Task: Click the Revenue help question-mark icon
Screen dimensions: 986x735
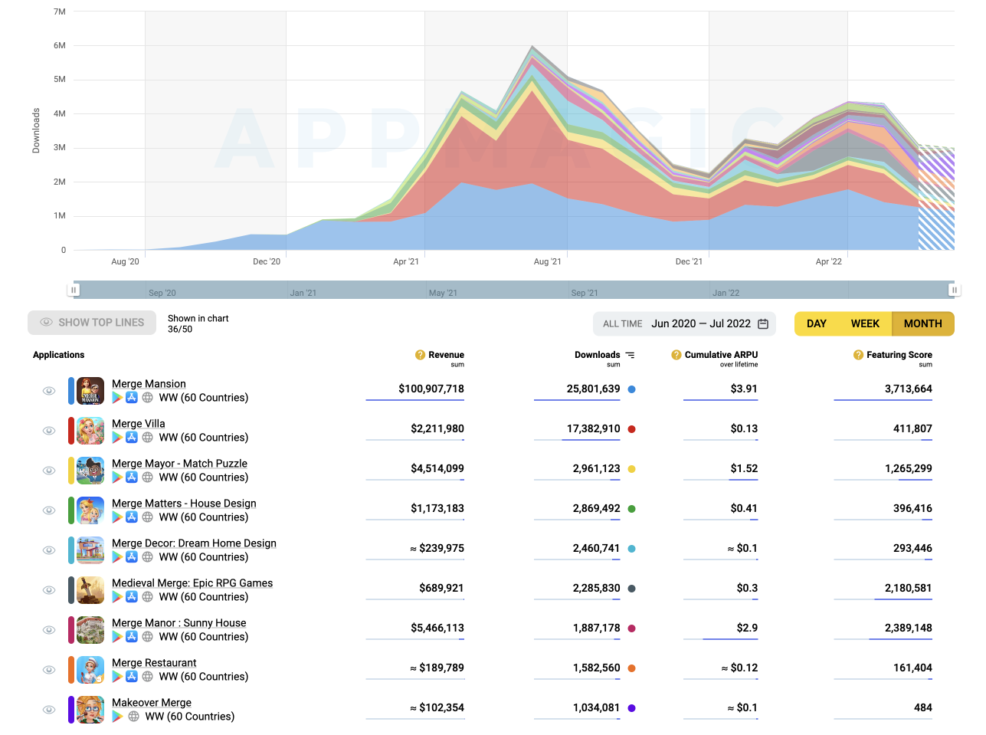Action: [x=420, y=355]
